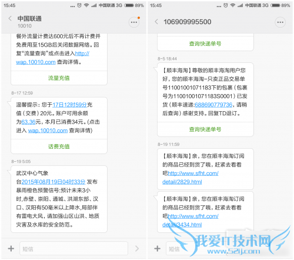The image size is (294, 260).
Task: Tap the Wi-Fi icon in the right status bar
Action: (233, 5)
